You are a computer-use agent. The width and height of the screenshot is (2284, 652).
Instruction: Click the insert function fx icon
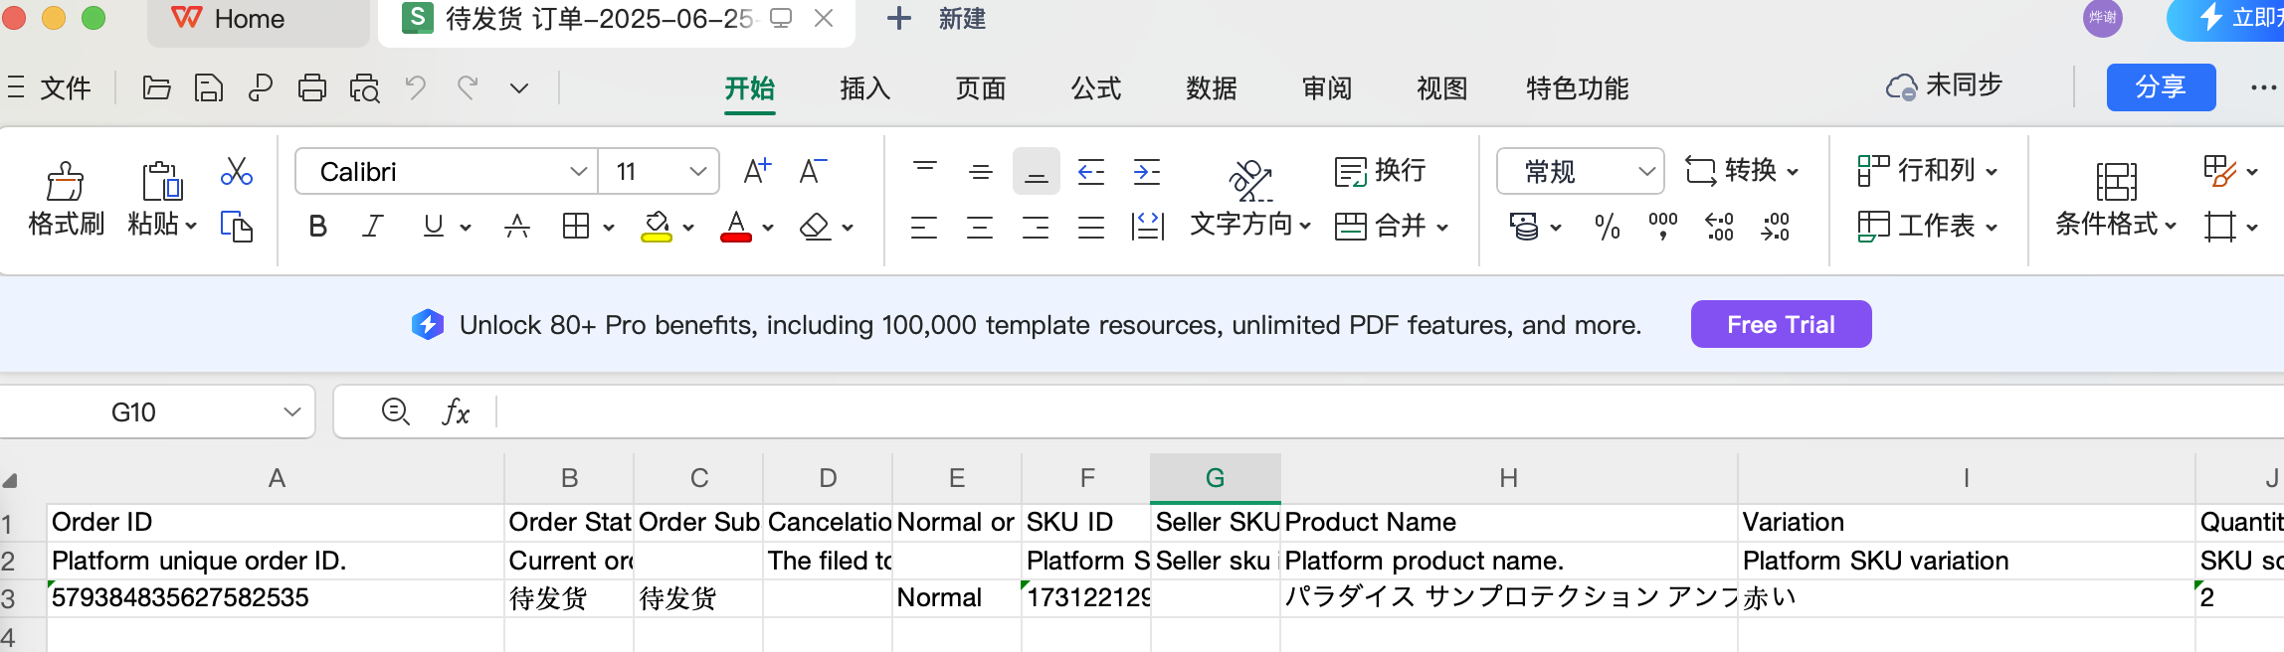pos(456,411)
